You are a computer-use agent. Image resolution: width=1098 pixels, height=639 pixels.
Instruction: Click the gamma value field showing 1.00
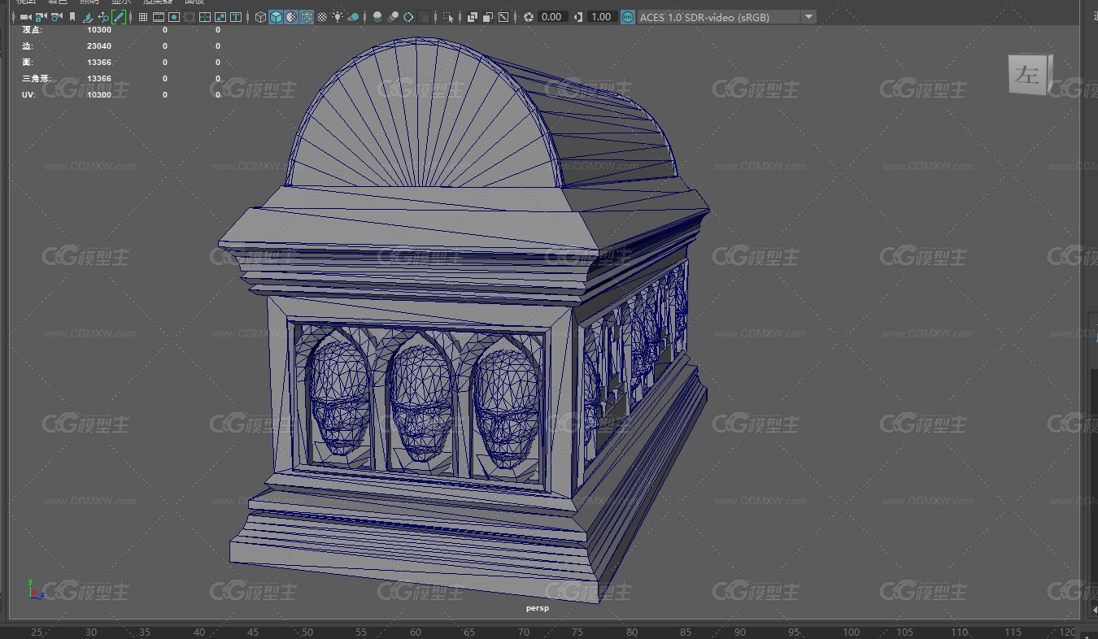pyautogui.click(x=601, y=17)
